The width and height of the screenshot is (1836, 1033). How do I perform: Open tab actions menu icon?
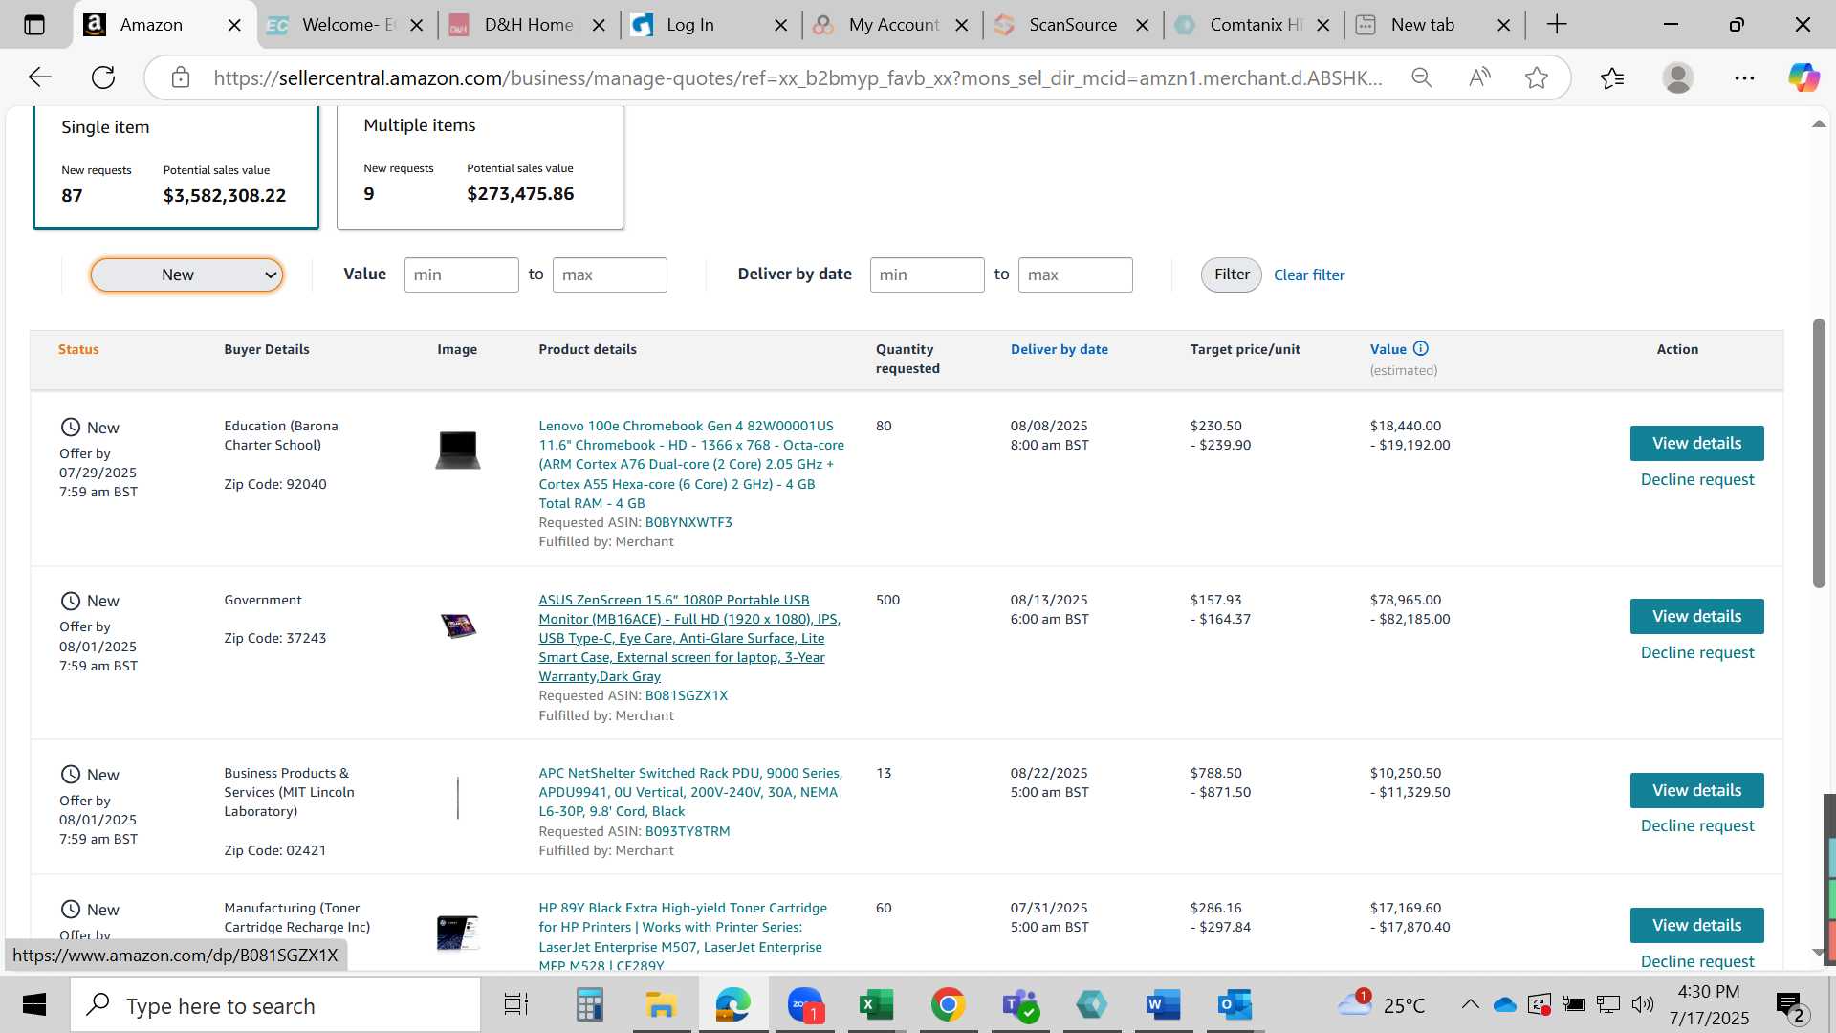[34, 25]
